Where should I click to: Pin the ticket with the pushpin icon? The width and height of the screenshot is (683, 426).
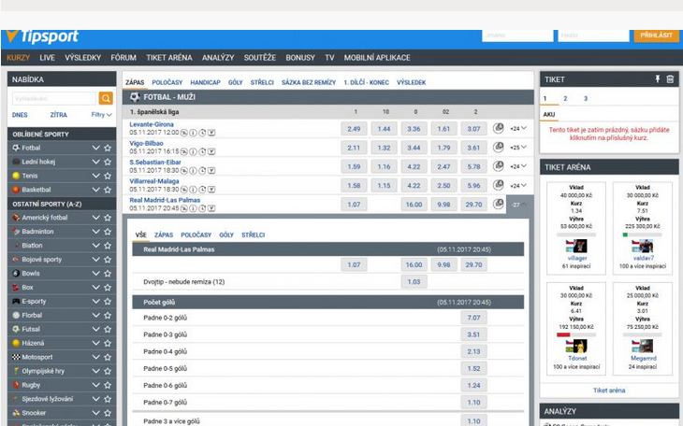tap(658, 79)
